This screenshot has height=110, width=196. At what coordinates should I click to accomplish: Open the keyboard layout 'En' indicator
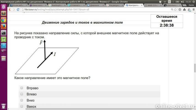pyautogui.click(x=169, y=2)
